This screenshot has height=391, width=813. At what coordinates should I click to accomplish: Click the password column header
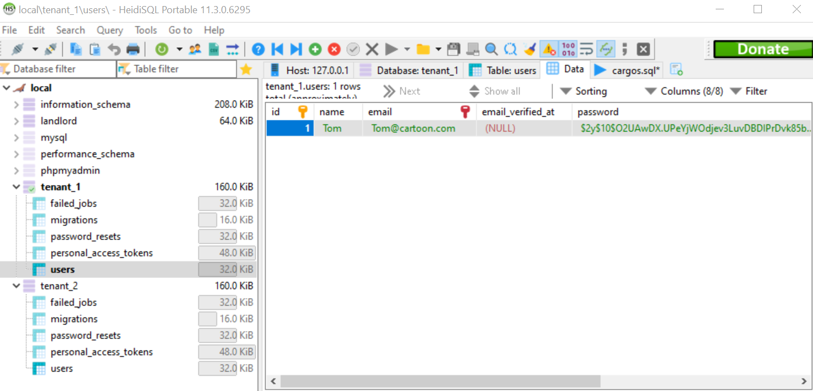tap(692, 112)
